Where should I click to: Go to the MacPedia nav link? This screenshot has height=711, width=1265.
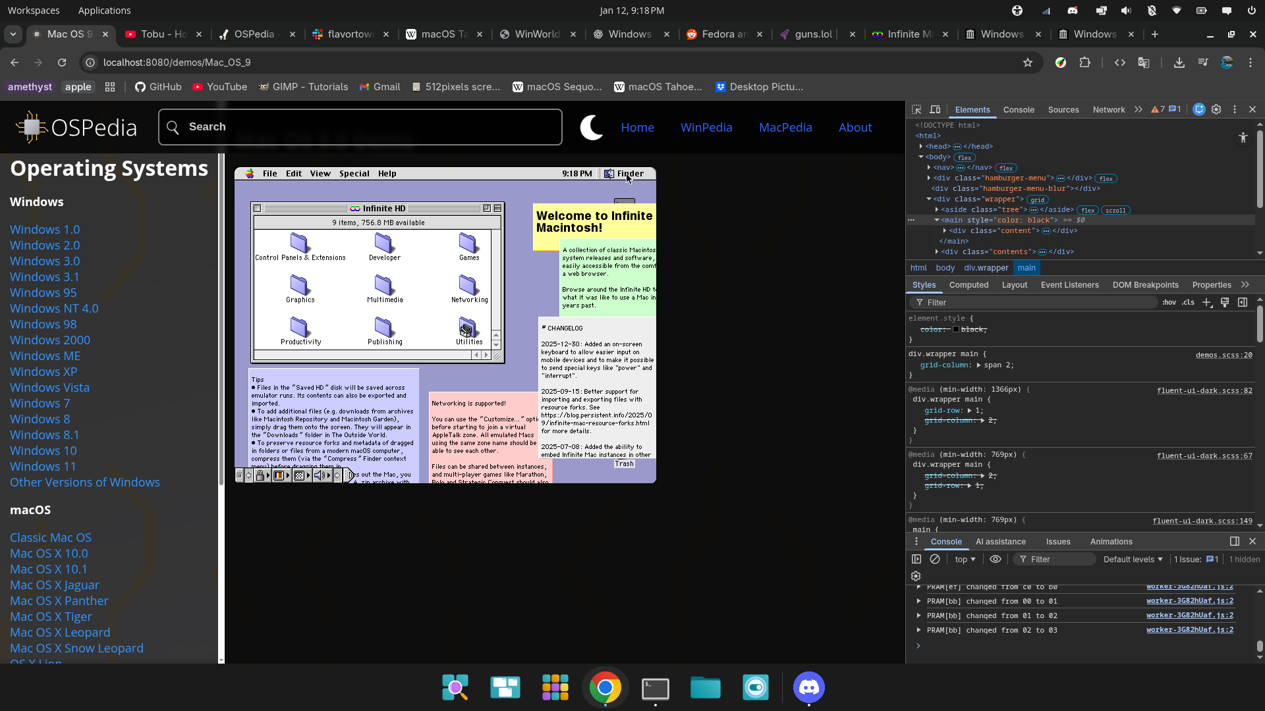point(785,128)
